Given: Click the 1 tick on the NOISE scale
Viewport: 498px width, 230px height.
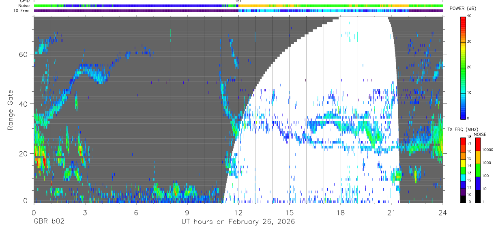Looking at the screenshot, I should pyautogui.click(x=483, y=202).
